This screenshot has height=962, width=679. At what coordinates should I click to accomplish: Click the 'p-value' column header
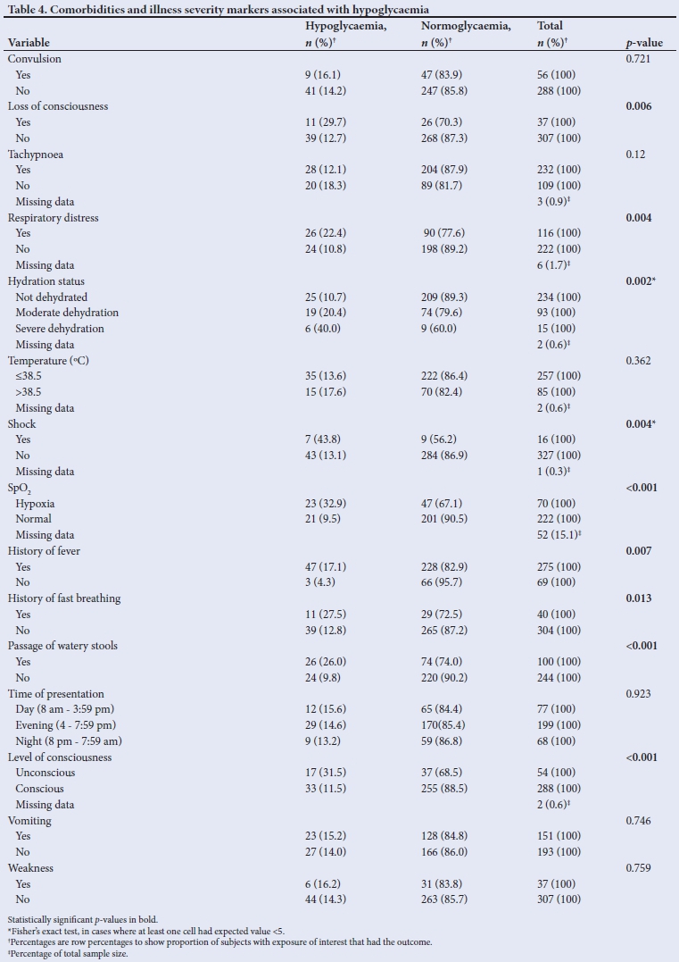(x=644, y=42)
